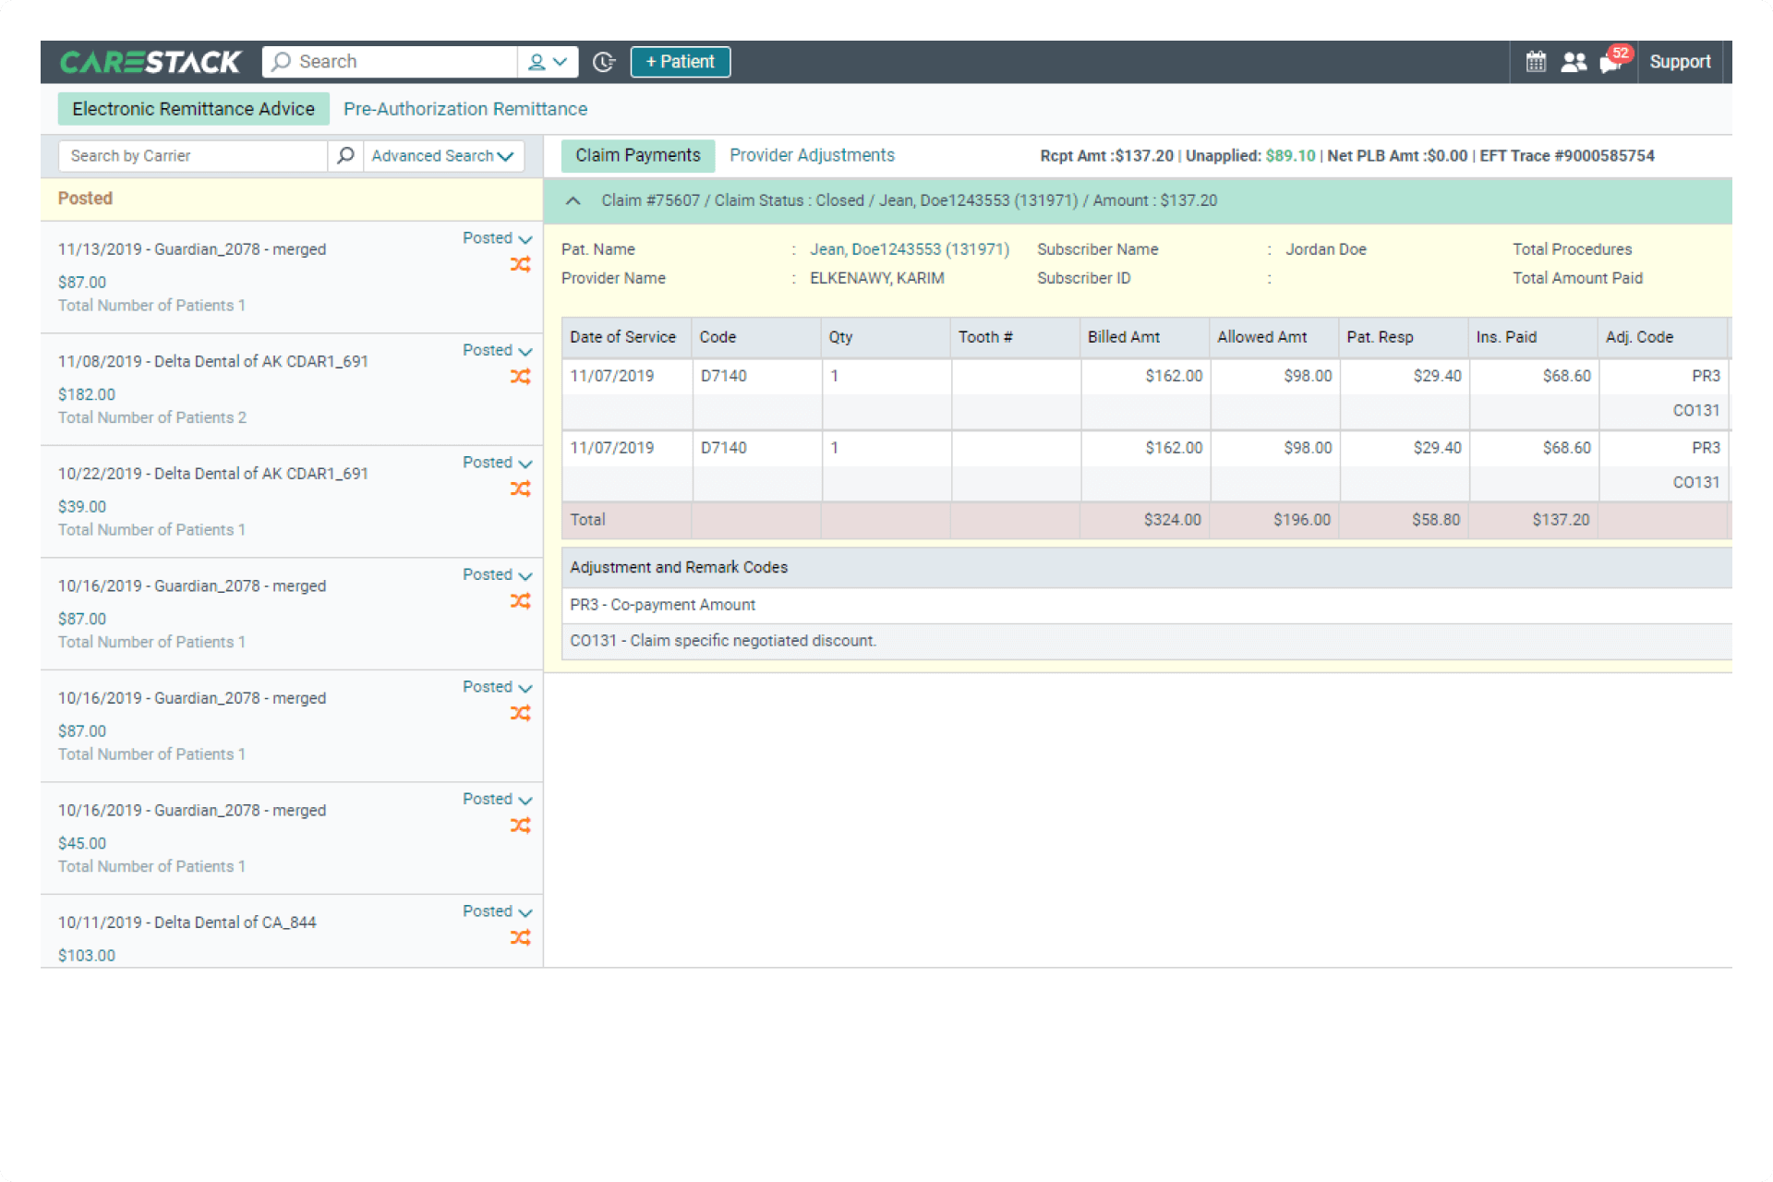The image size is (1773, 1182).
Task: Click inside the Search by Carrier field
Action: coord(185,155)
